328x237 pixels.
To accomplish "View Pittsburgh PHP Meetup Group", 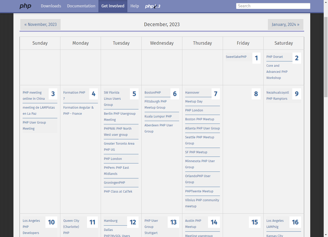I will click(x=156, y=105).
